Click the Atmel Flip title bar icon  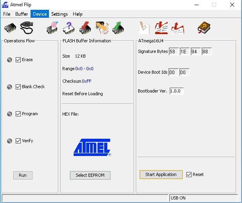[x=5, y=5]
